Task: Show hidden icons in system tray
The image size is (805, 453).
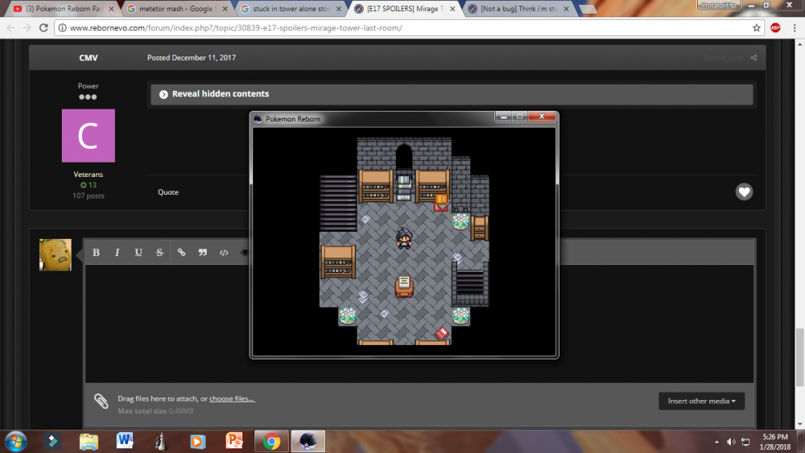Action: tap(716, 442)
